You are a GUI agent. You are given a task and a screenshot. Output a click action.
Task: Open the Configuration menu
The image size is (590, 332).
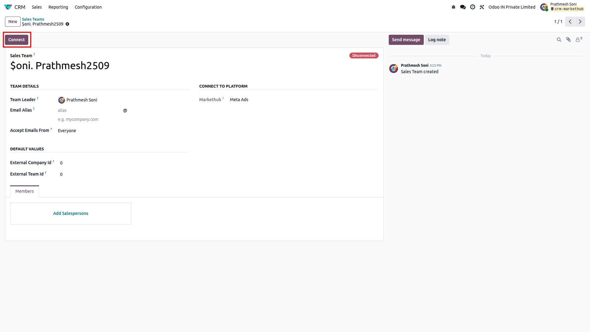[88, 7]
